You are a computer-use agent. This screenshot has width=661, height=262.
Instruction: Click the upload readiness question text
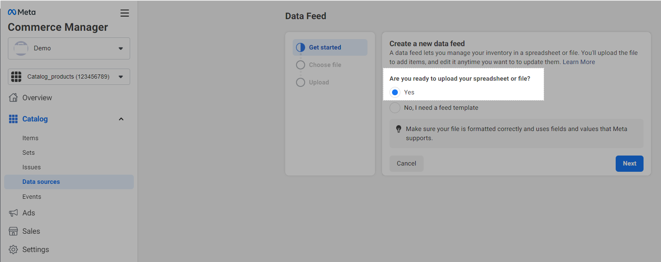[x=460, y=79]
